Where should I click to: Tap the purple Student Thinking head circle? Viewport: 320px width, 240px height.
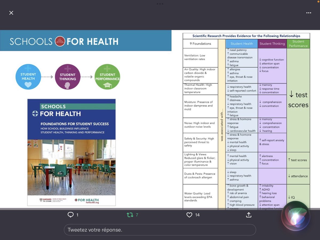pyautogui.click(x=67, y=77)
